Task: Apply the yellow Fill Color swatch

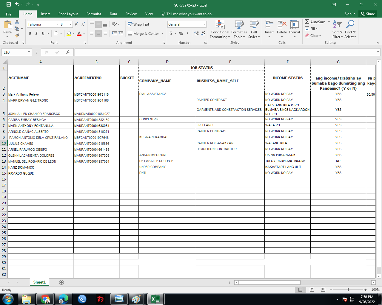Action: tap(69, 34)
